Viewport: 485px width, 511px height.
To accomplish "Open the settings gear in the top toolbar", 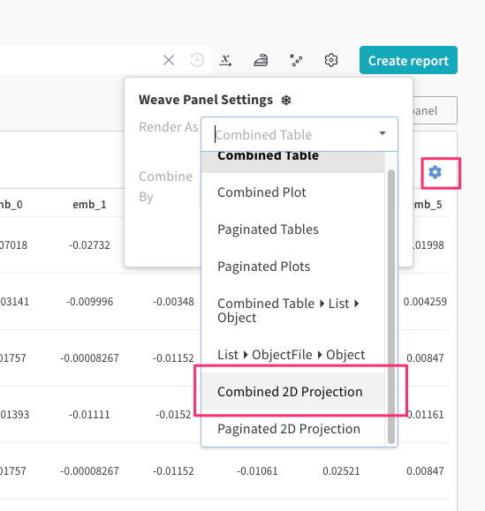I will coord(331,60).
